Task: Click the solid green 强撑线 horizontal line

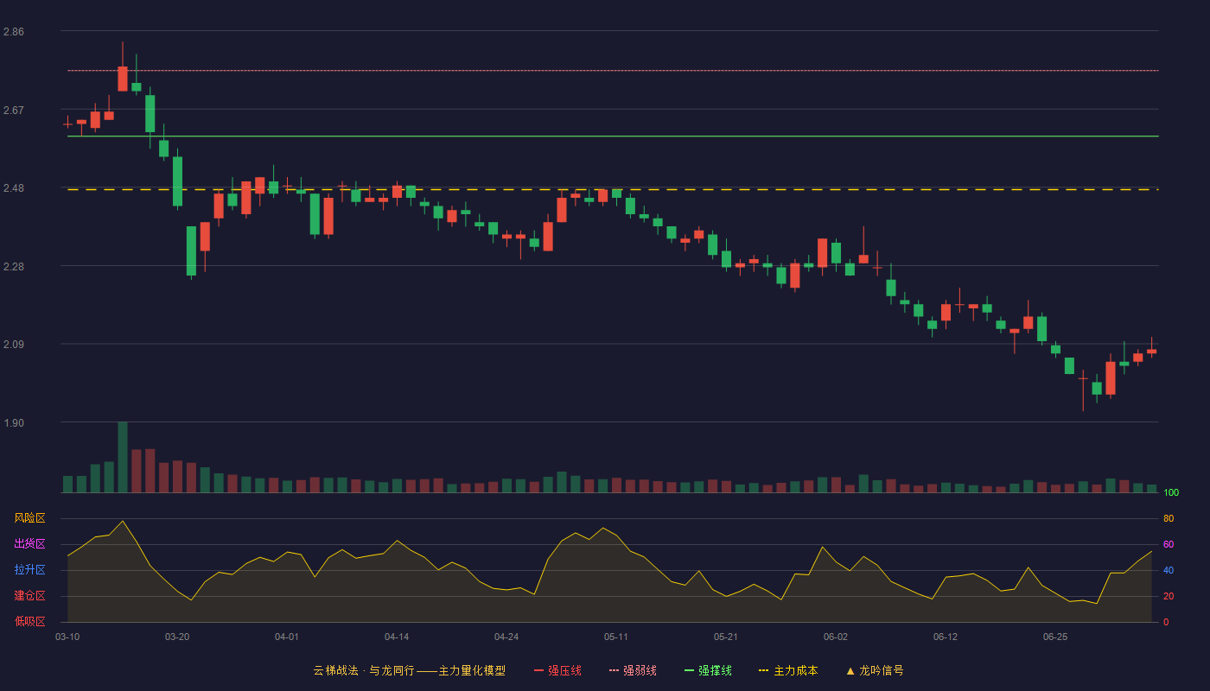Action: [x=613, y=136]
